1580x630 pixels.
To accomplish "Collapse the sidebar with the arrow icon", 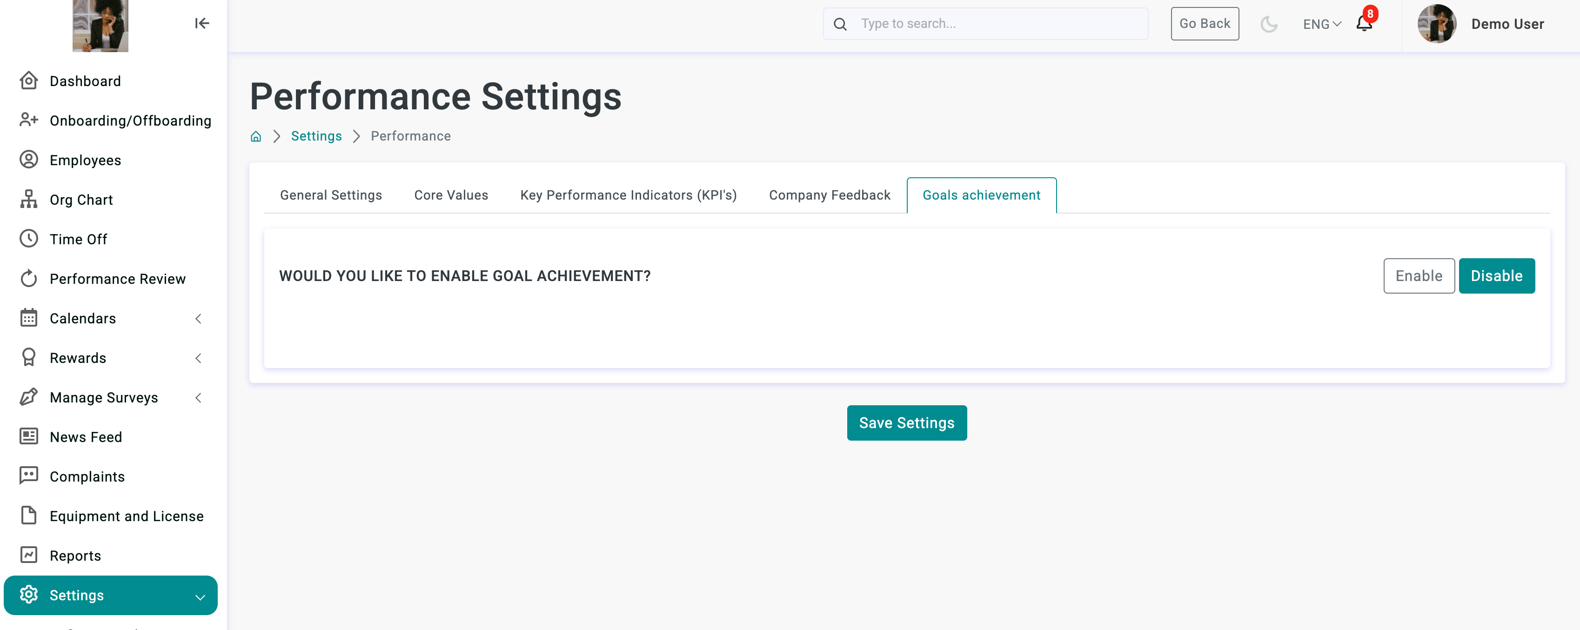I will click(202, 23).
